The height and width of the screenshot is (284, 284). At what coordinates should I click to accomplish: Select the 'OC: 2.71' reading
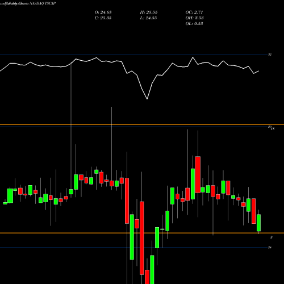tap(194, 12)
